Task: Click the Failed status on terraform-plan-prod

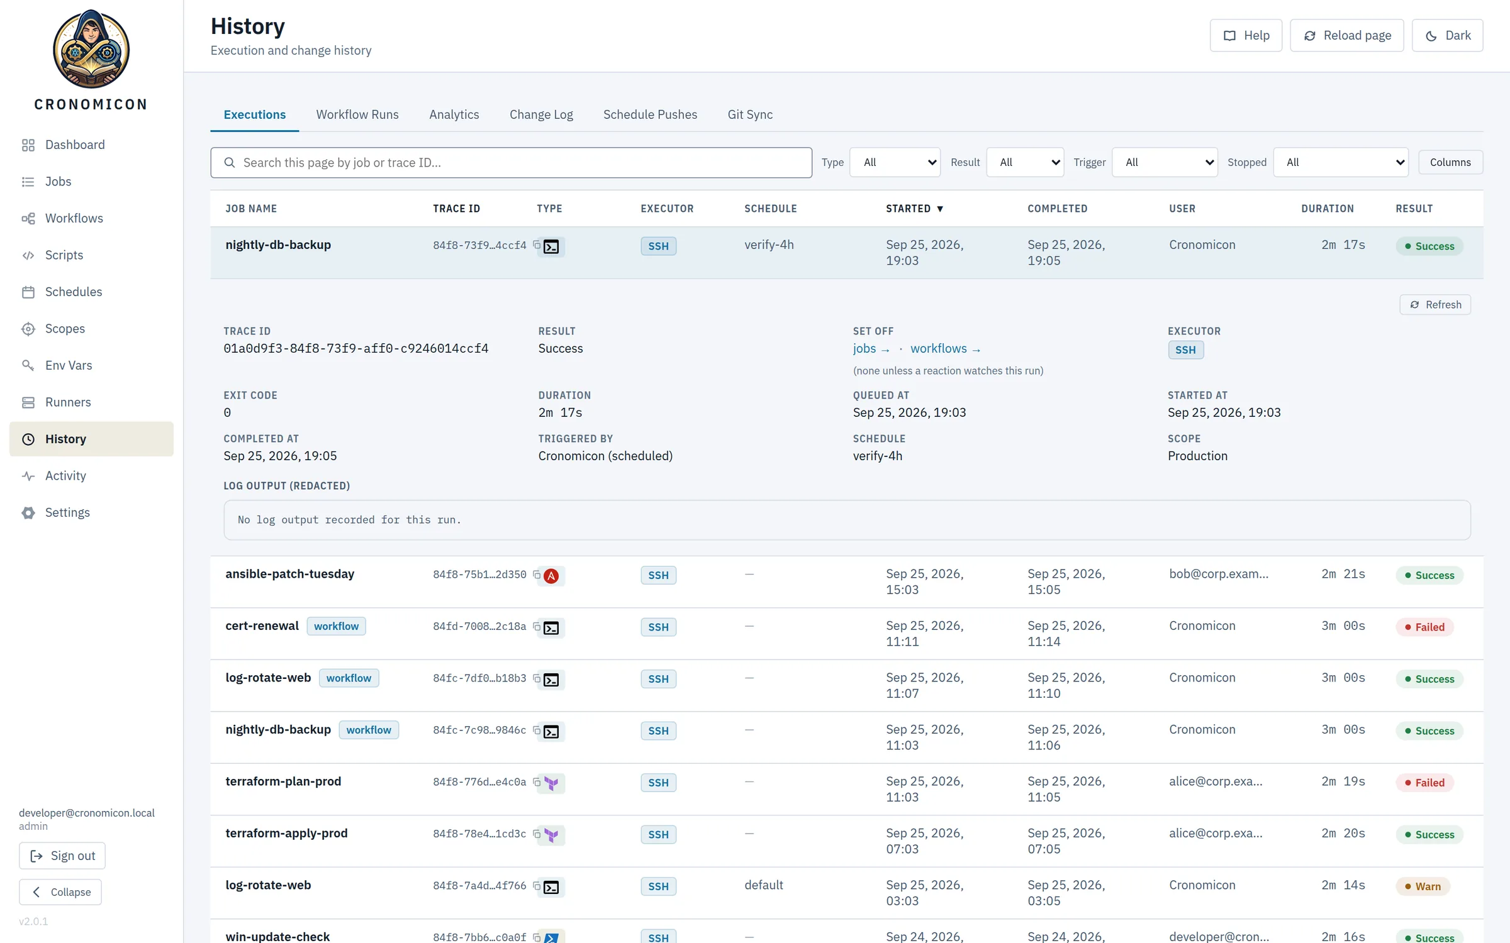Action: pos(1424,783)
